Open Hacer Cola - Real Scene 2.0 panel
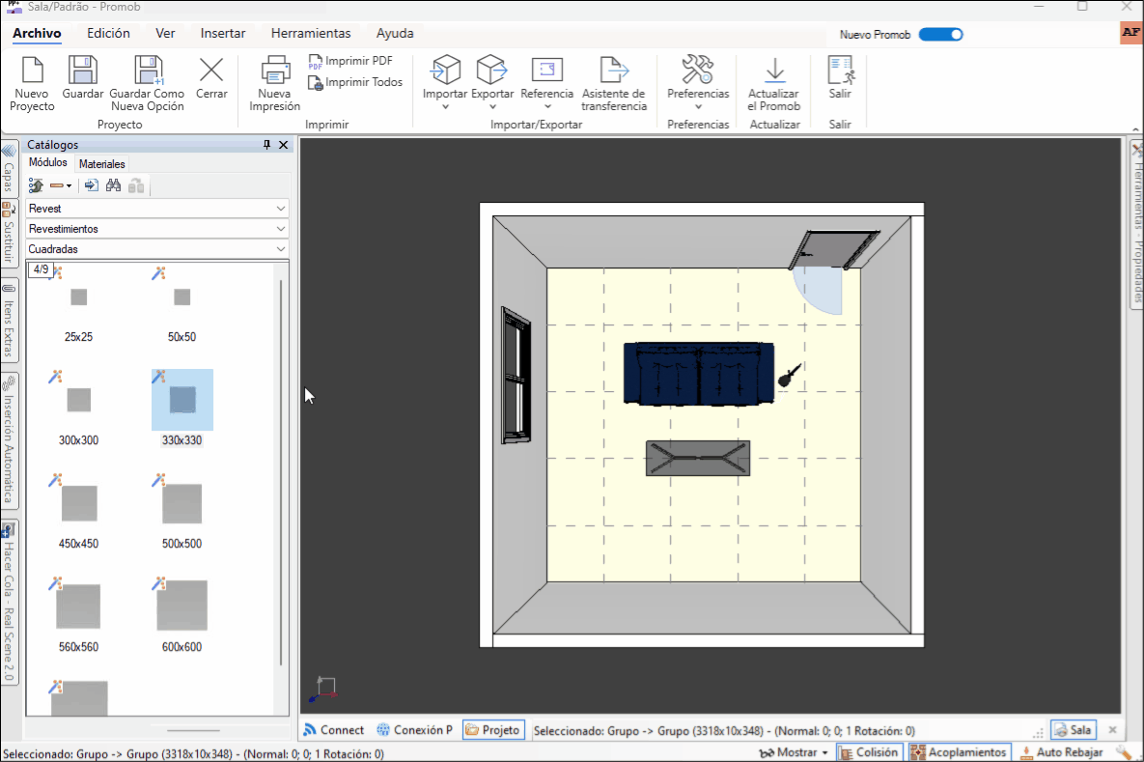 pos(9,603)
